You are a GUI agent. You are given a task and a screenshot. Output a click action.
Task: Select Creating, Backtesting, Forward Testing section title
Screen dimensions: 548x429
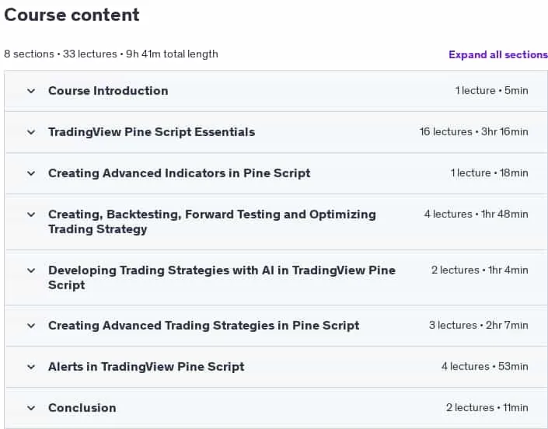(x=212, y=221)
